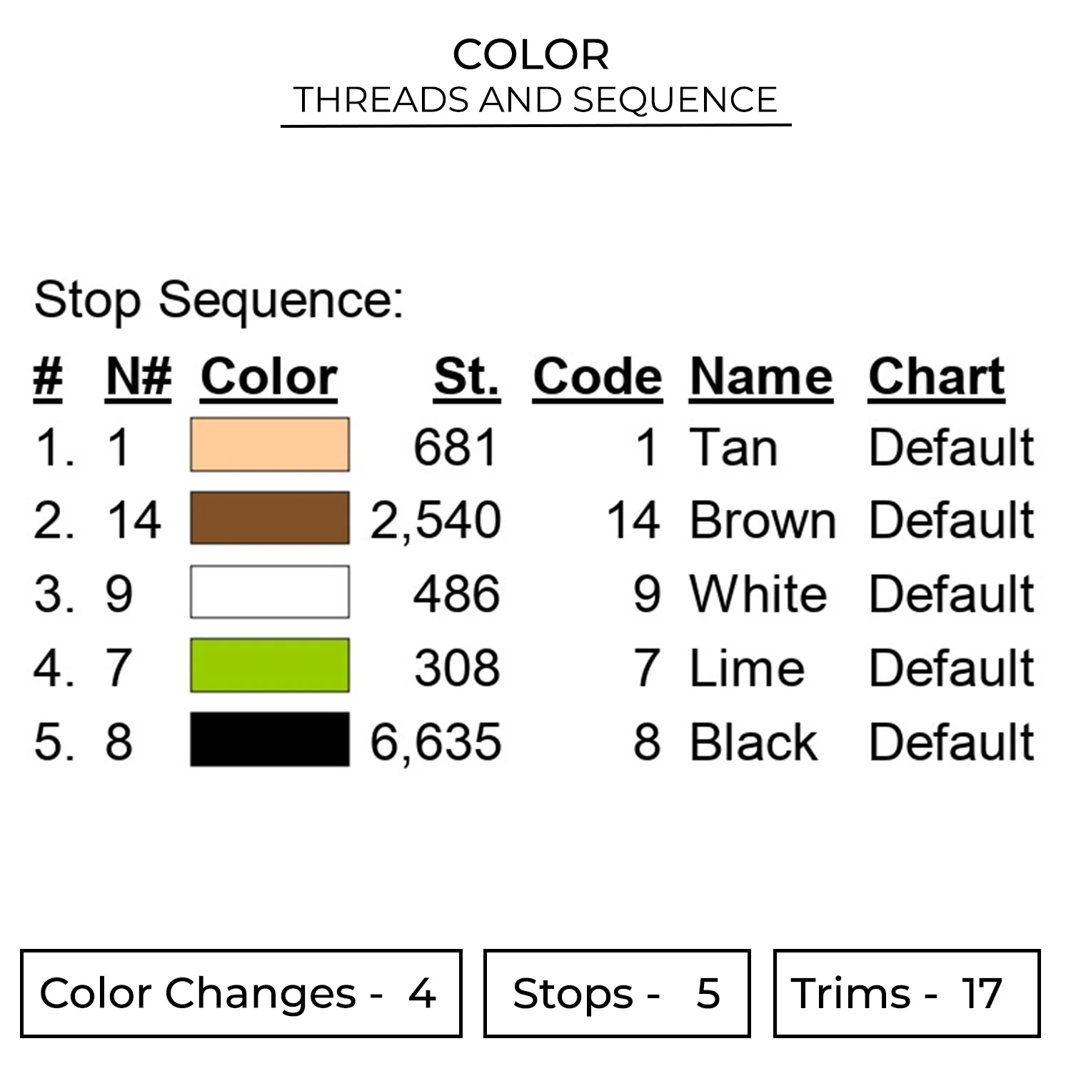The image size is (1071, 1071).
Task: Click the Name column header
Action: pos(761,376)
